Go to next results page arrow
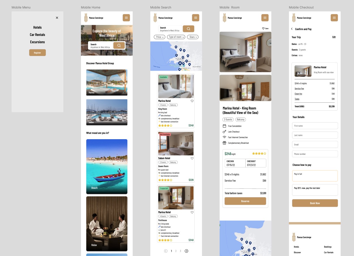The height and width of the screenshot is (256, 354). [186, 251]
